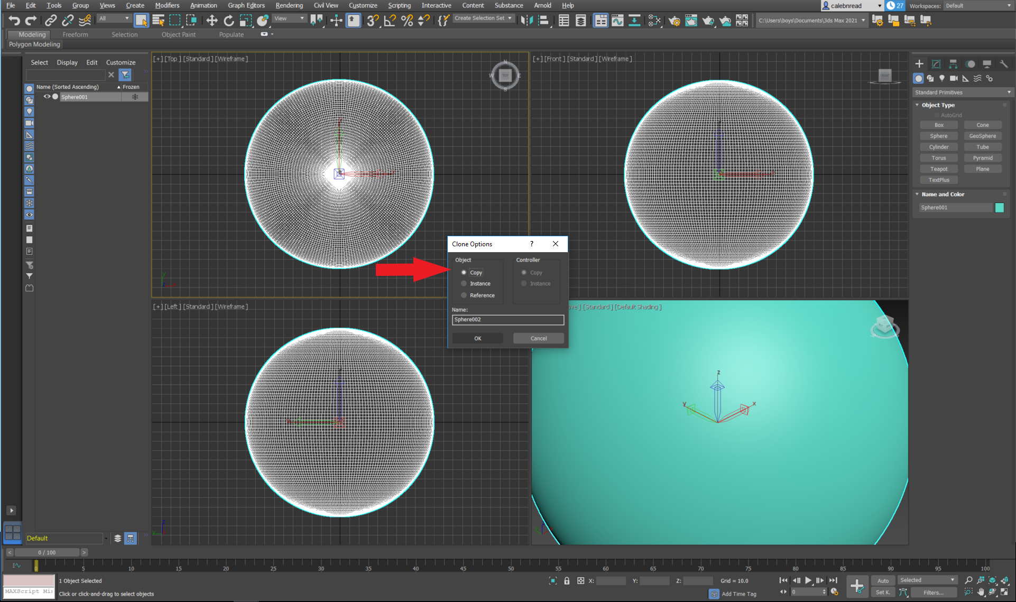The image size is (1016, 602).
Task: Click the Sphere001 object color swatch
Action: [x=999, y=207]
